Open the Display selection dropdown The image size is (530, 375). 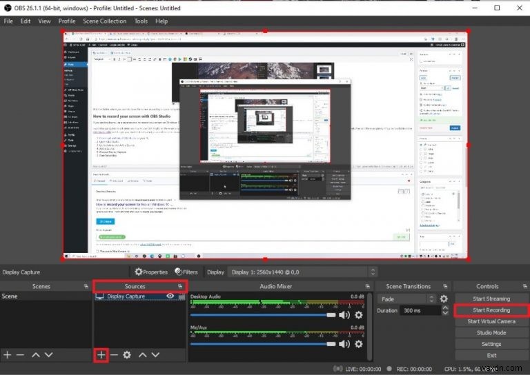click(303, 272)
